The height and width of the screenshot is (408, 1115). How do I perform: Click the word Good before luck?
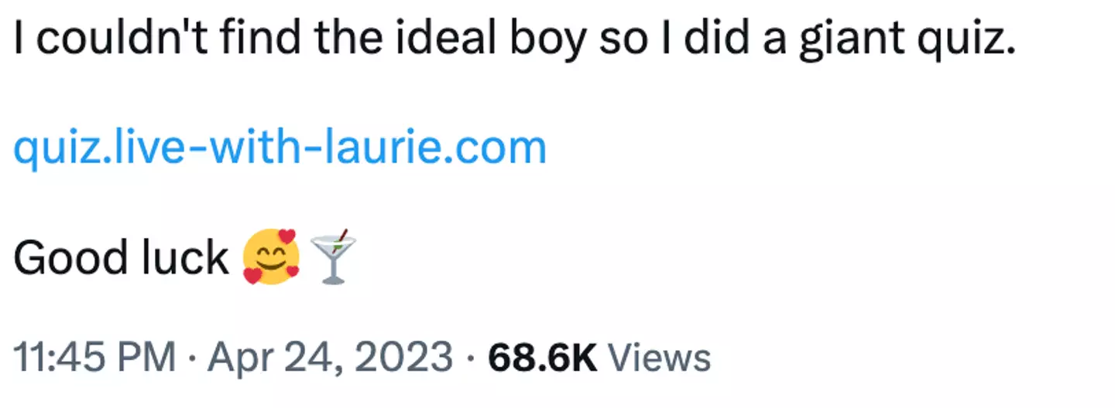70,258
